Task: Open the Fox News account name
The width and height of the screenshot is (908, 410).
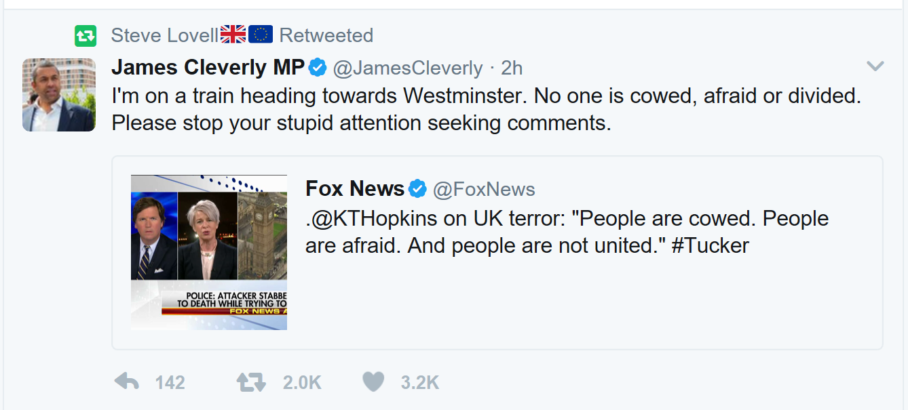Action: (354, 188)
